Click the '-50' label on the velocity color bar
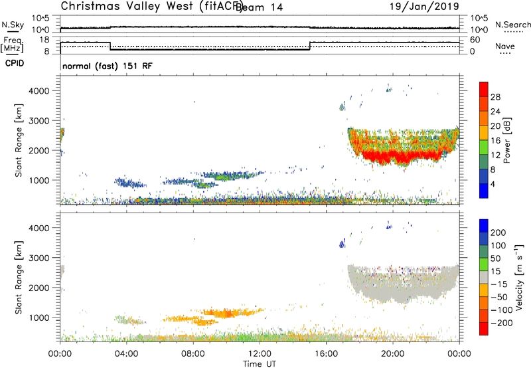The width and height of the screenshot is (531, 368). [x=499, y=297]
